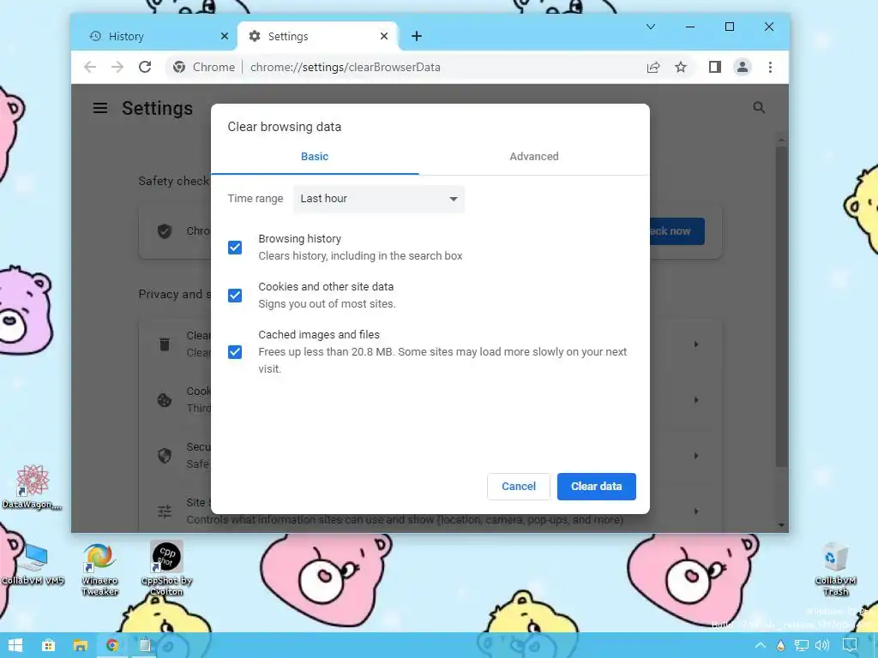This screenshot has height=658, width=878.
Task: Open the notification center icon
Action: pyautogui.click(x=850, y=646)
